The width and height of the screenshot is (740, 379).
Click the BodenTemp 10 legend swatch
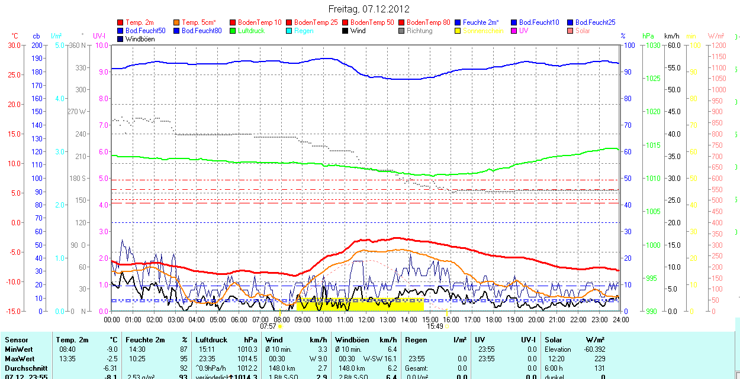pos(233,22)
